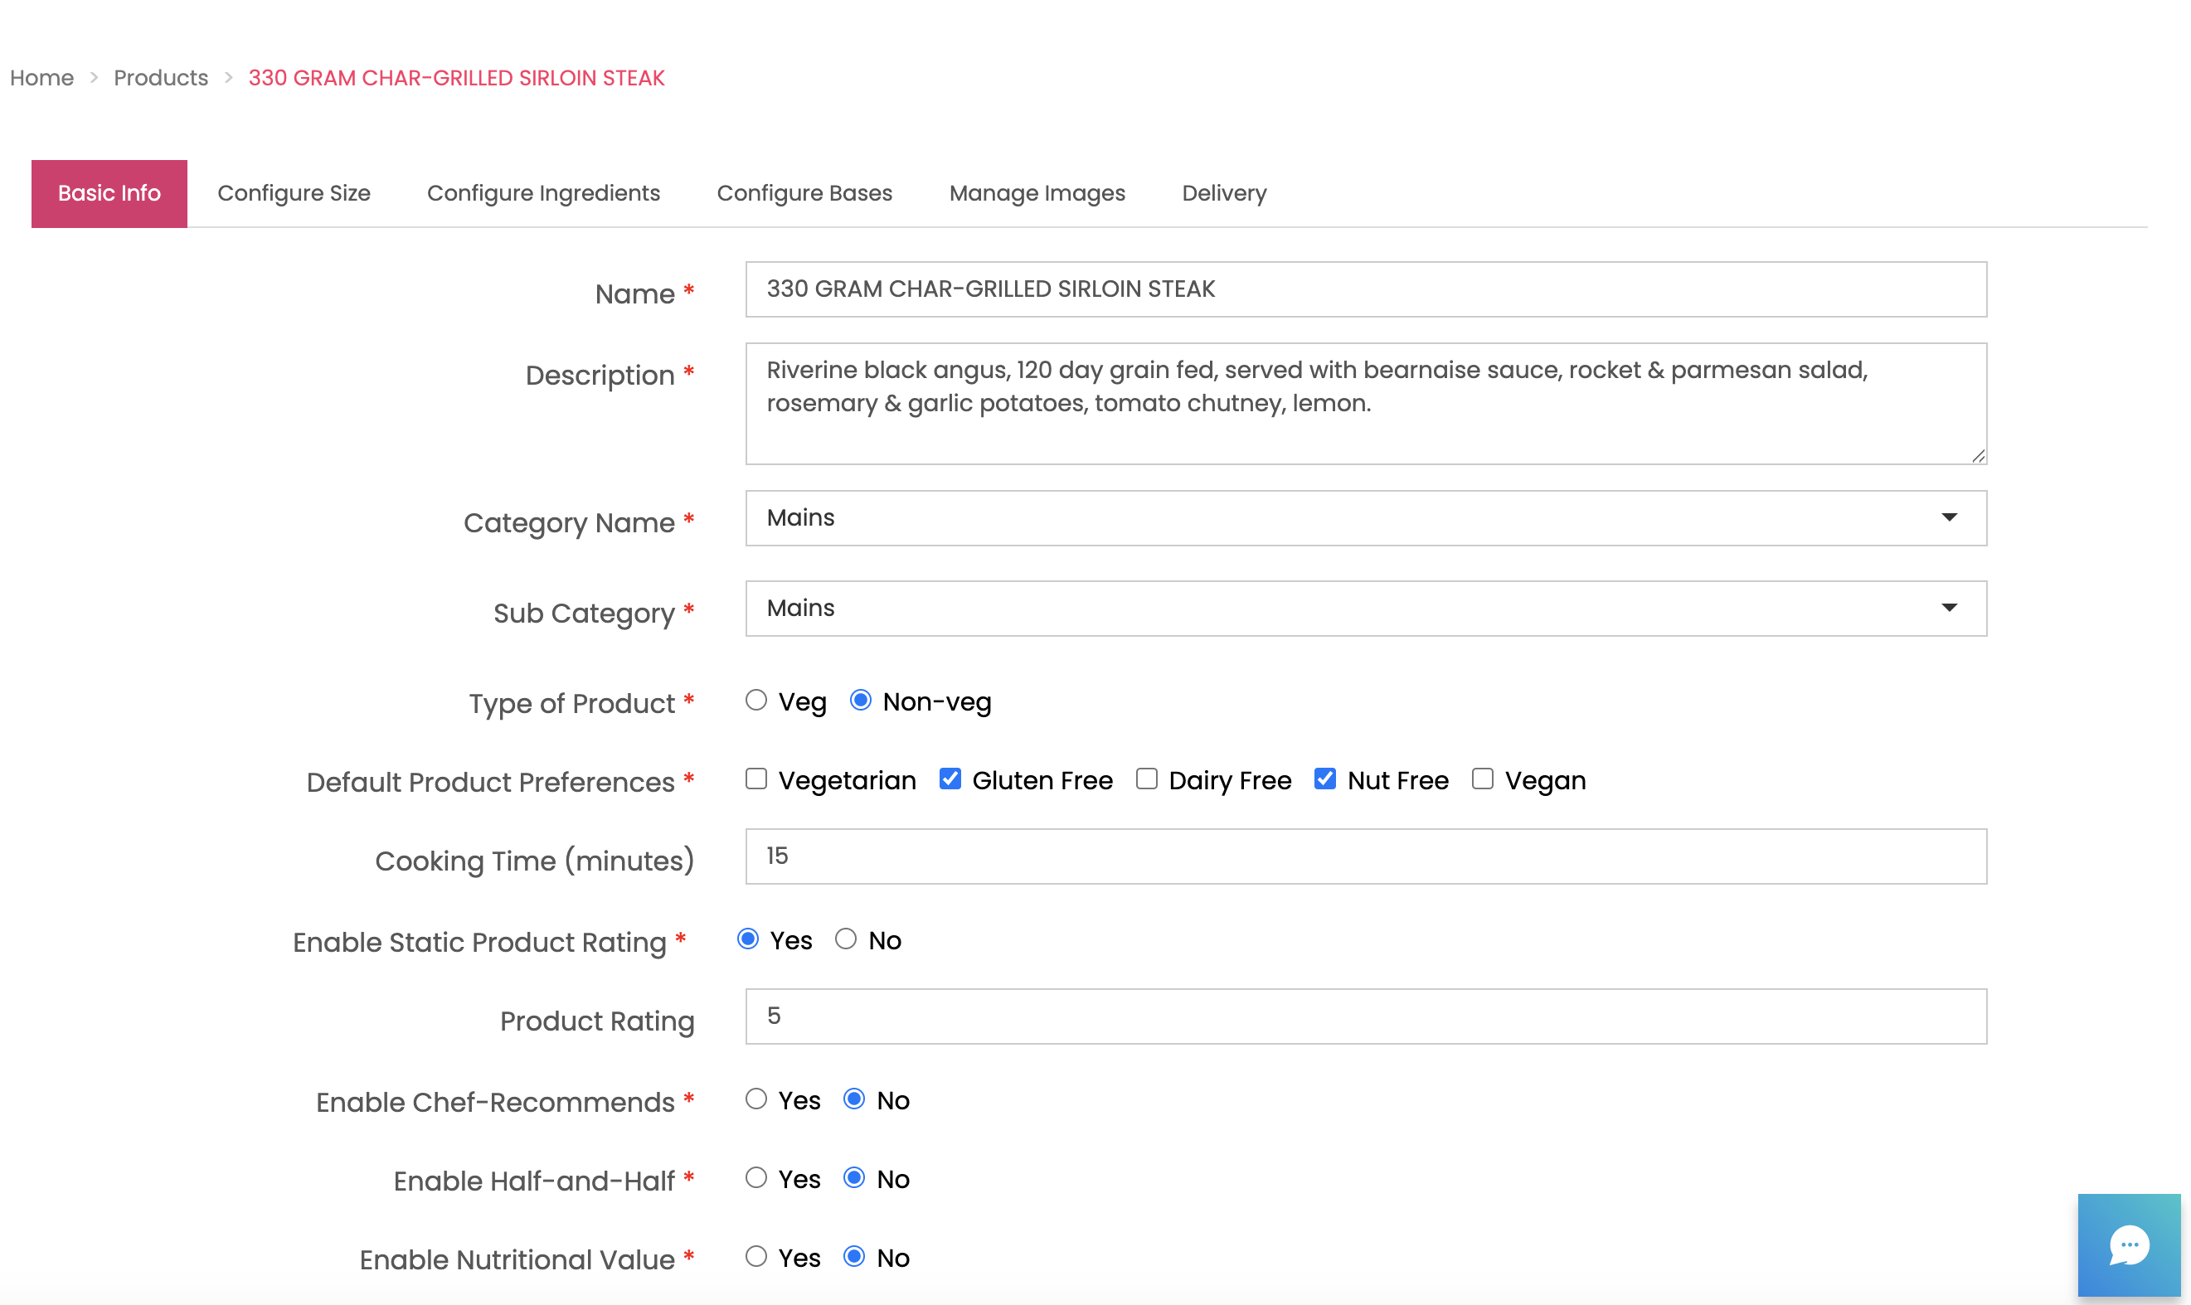Navigate to the Home breadcrumb link
Screen dimensions: 2191x1305
(x=41, y=78)
